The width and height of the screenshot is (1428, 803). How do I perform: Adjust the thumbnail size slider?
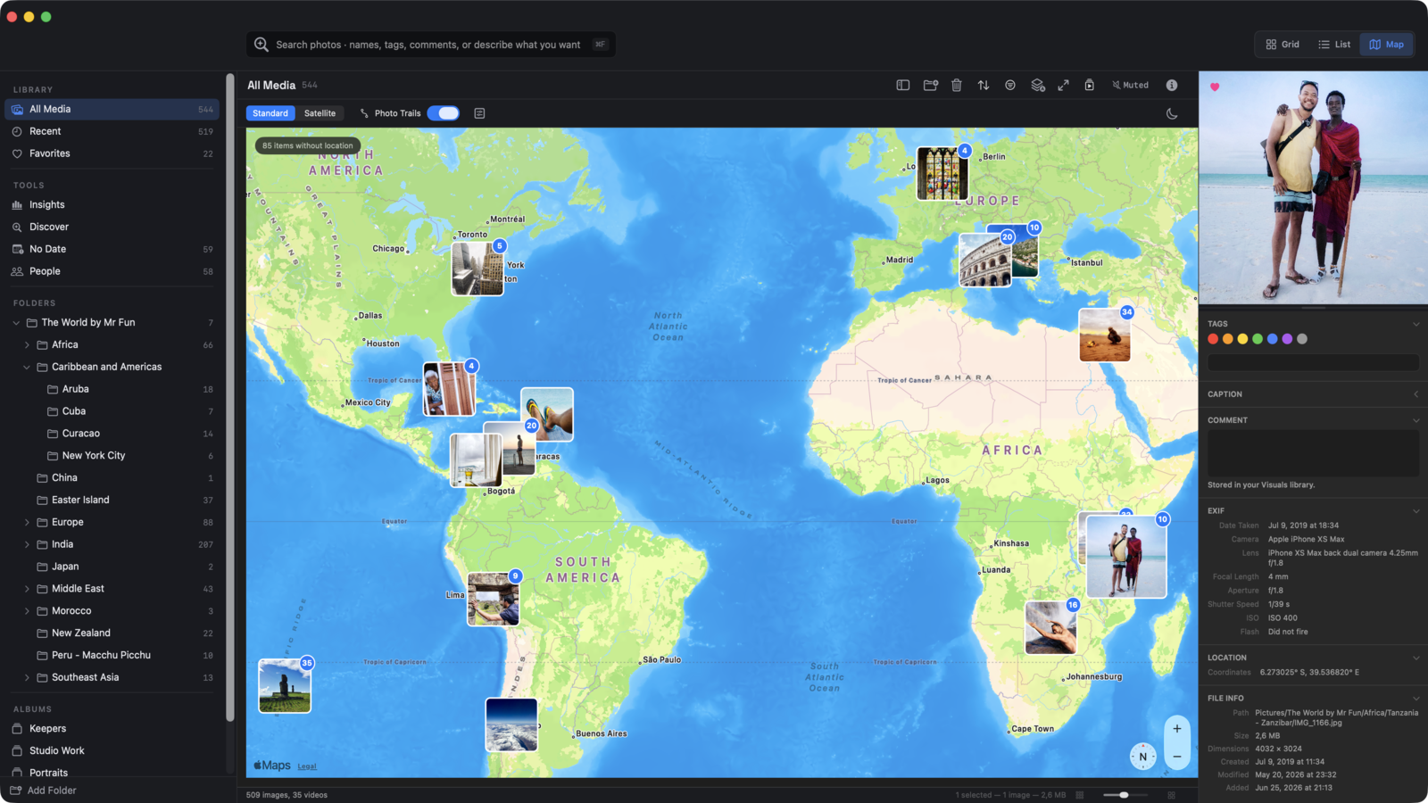1125,795
